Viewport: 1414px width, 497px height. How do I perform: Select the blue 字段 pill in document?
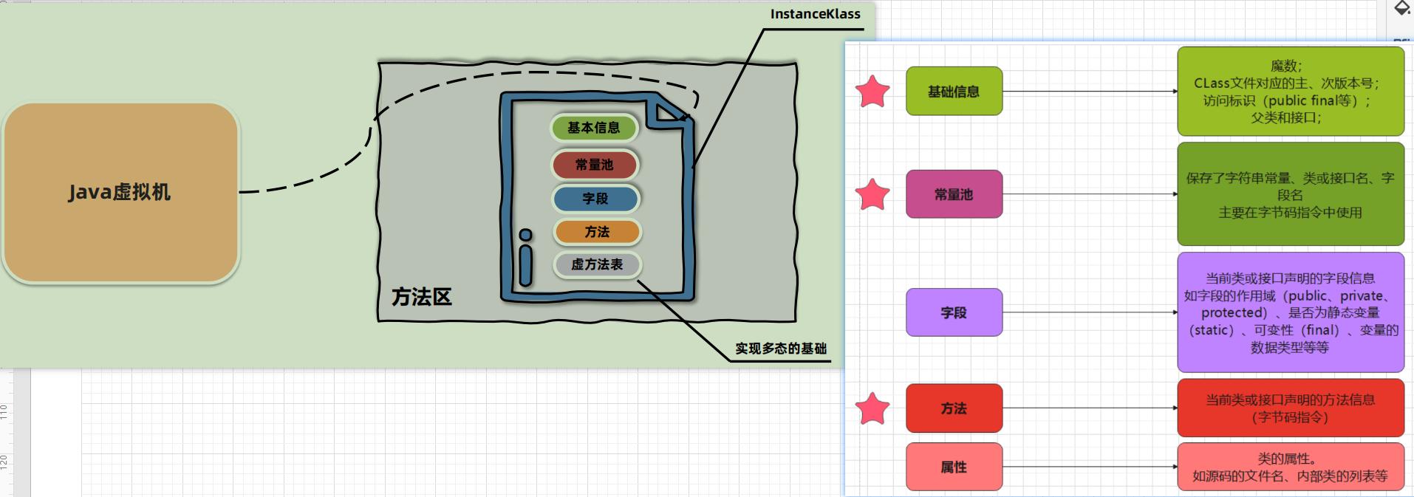point(595,199)
